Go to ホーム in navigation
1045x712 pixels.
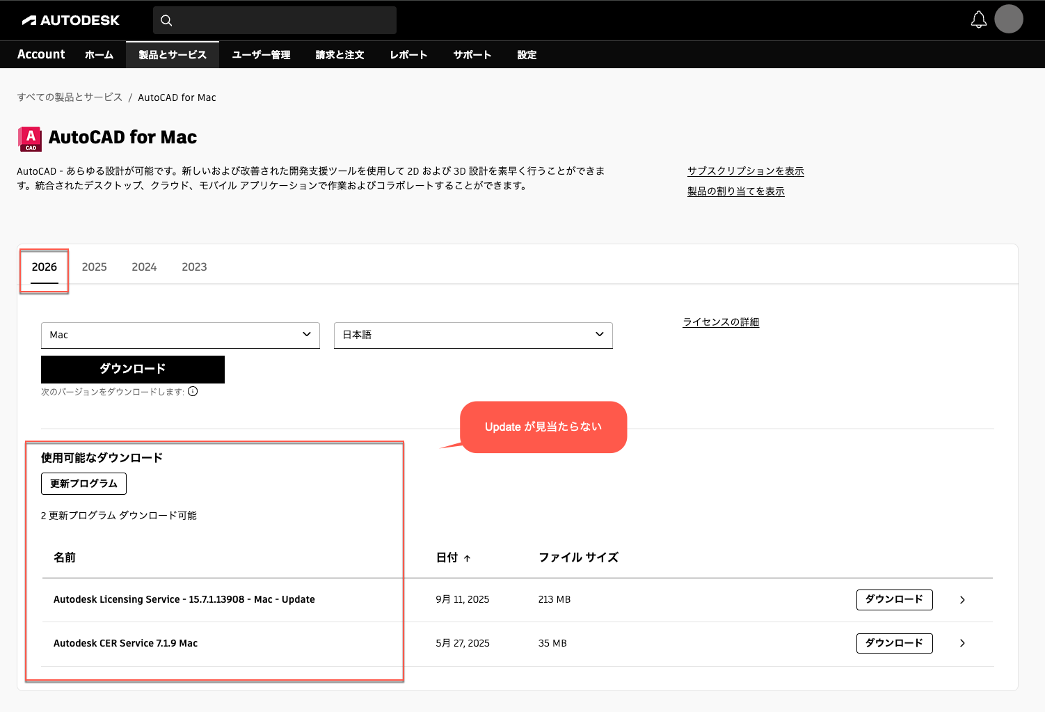coord(99,55)
